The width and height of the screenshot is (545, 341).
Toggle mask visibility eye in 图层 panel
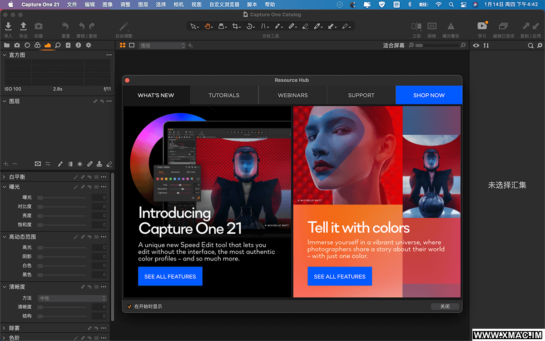[38, 164]
